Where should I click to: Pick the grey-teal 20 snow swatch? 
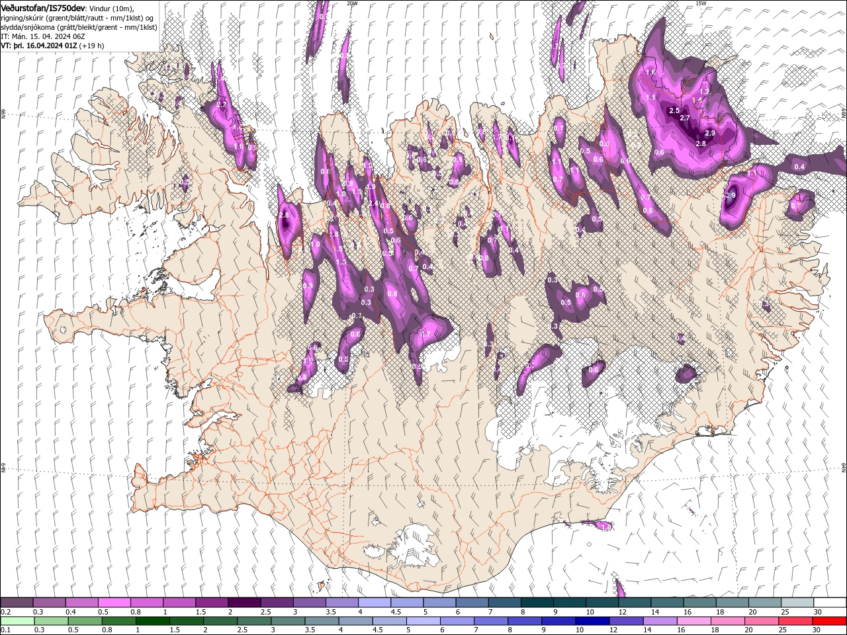point(765,603)
